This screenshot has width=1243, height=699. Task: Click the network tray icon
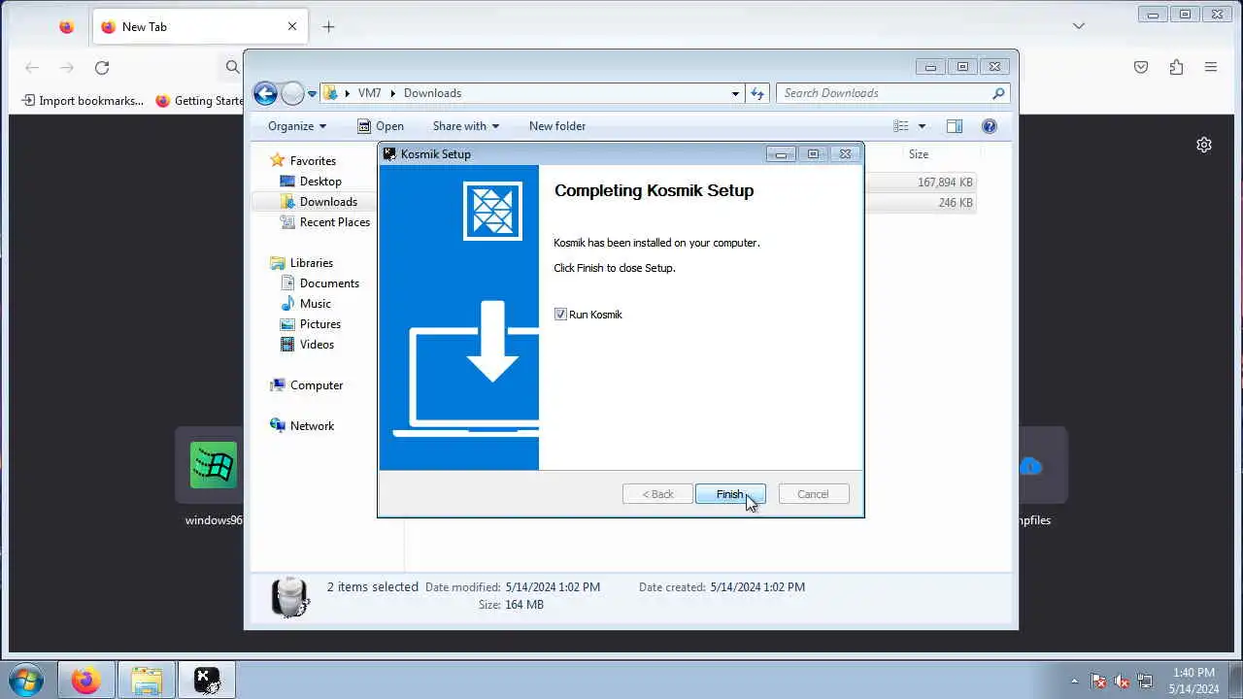pyautogui.click(x=1145, y=681)
